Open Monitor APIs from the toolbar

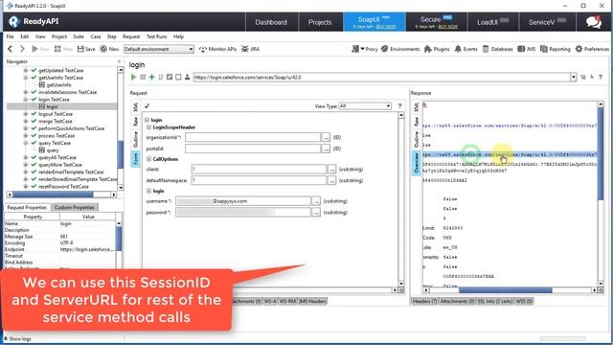tap(217, 49)
